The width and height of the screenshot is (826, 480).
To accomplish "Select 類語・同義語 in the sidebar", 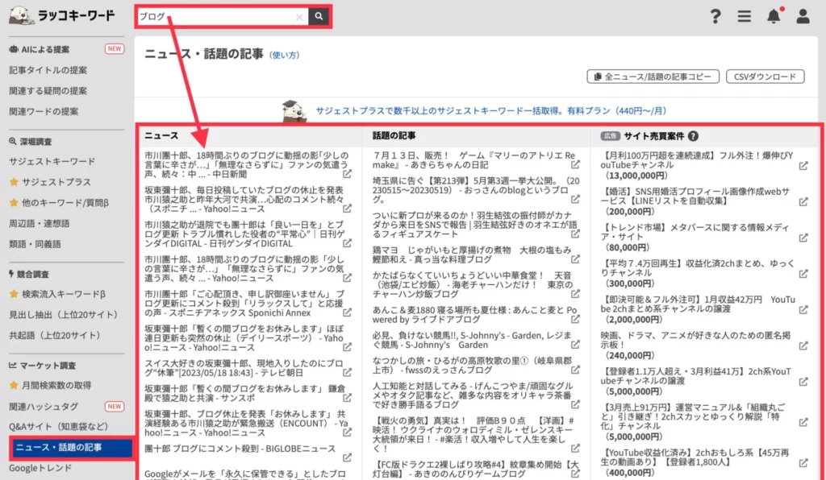I will 35,244.
